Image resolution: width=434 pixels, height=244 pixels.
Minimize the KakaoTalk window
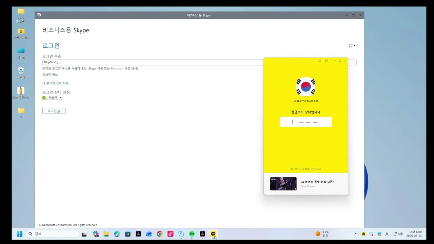click(335, 61)
